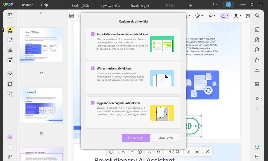Open the search magnifier icon

(257, 15)
